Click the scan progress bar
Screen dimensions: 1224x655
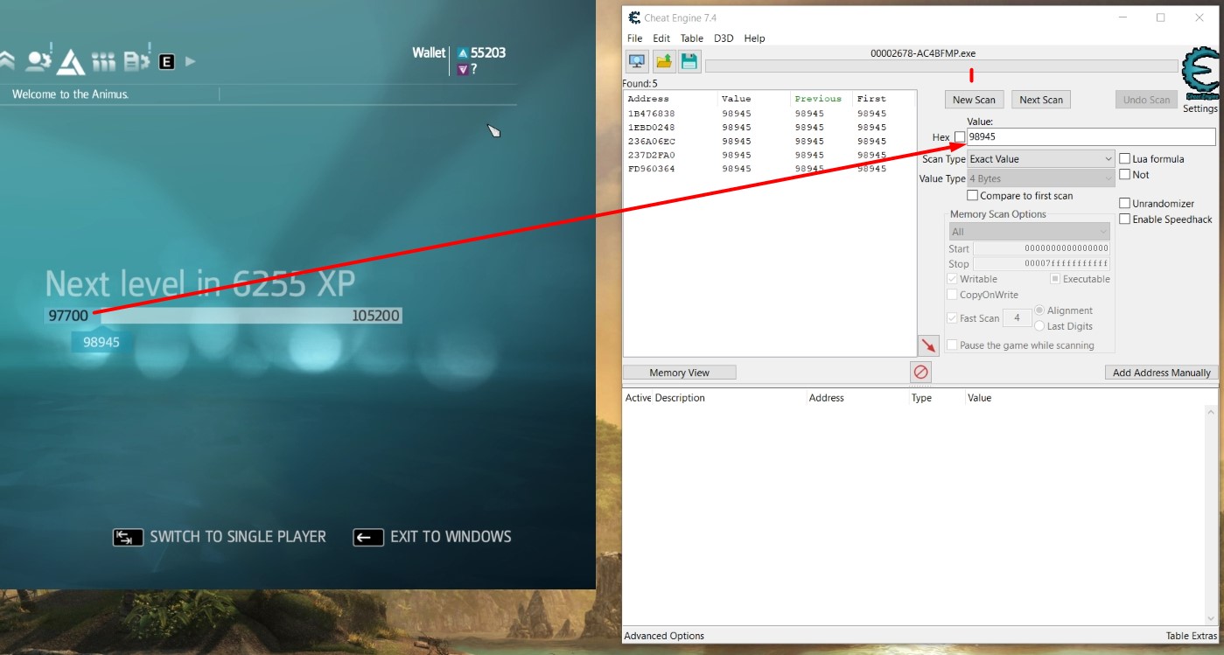tap(941, 66)
